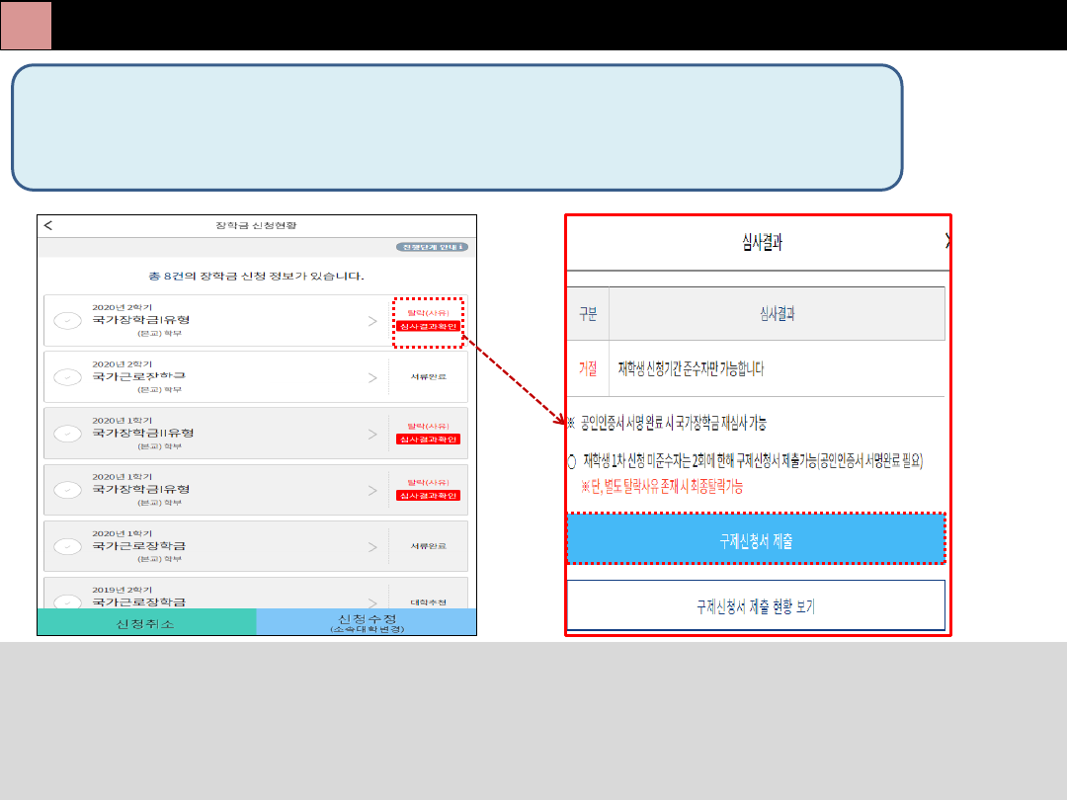Click the blue 신청수정 (소속대학변경) button
This screenshot has width=1067, height=800.
366,622
